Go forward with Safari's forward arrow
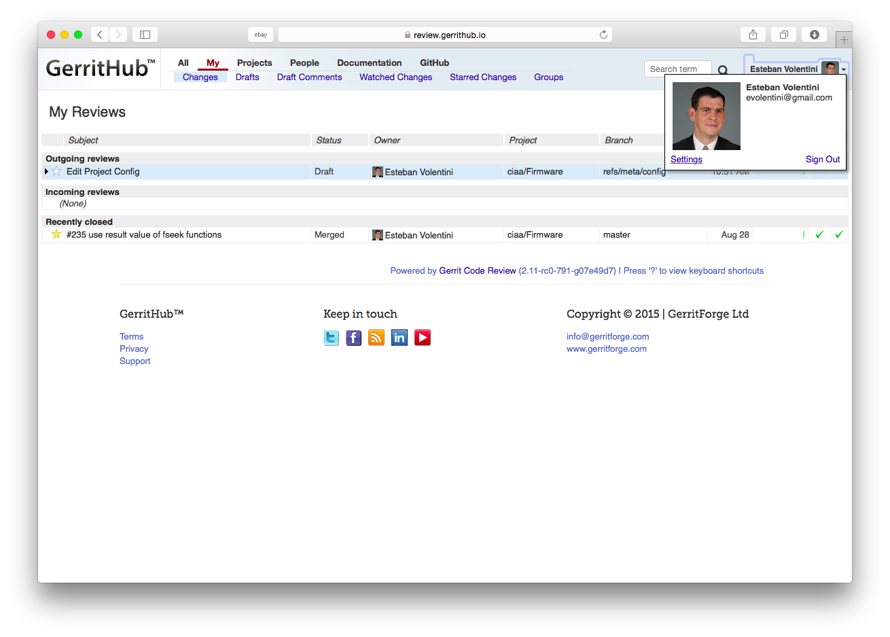This screenshot has width=890, height=637. 118,35
